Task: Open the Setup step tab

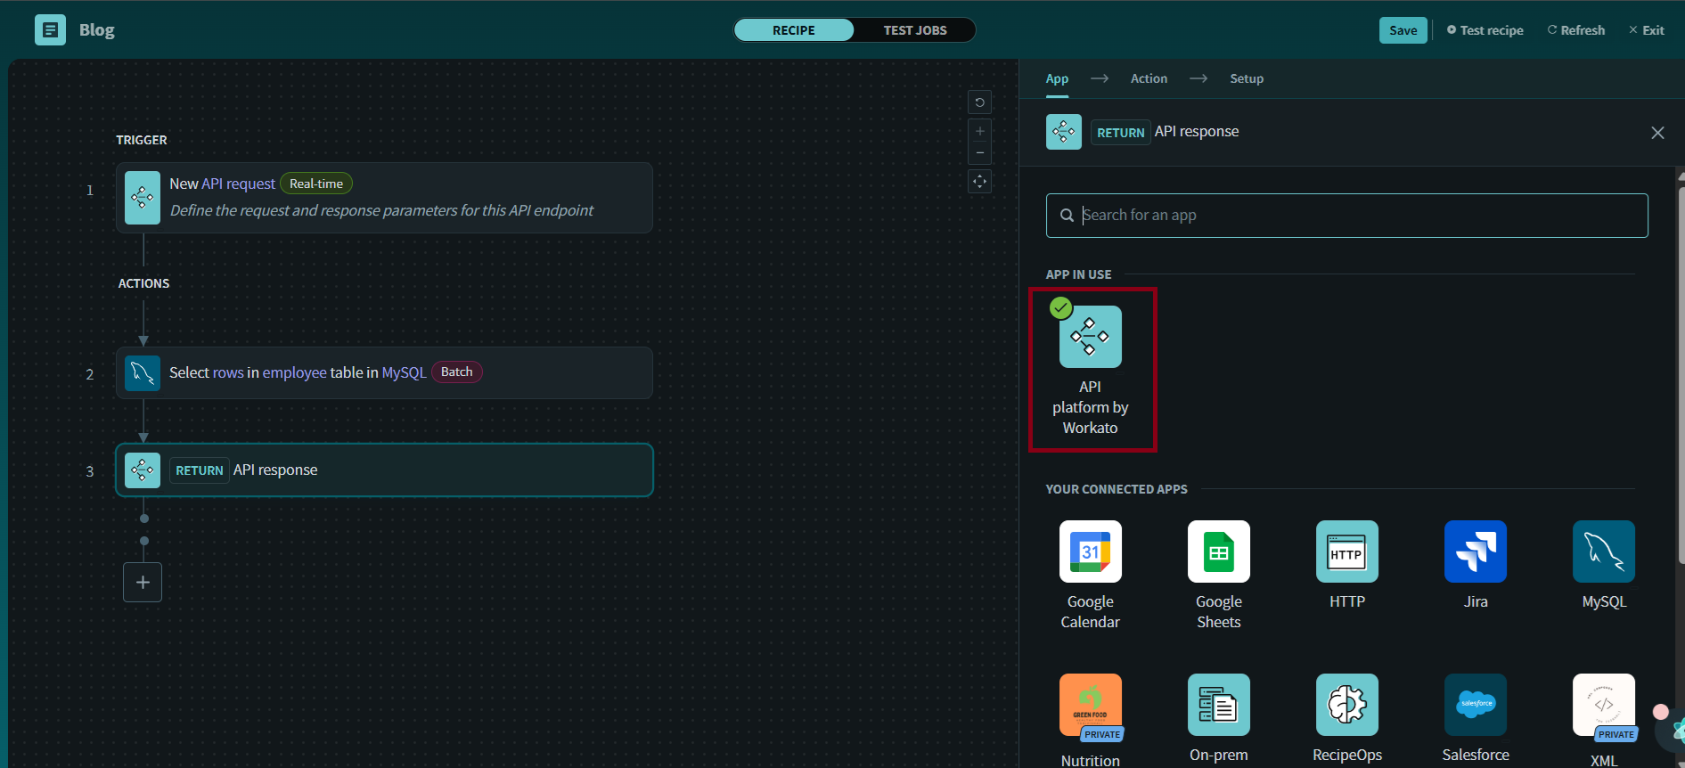Action: pos(1247,78)
